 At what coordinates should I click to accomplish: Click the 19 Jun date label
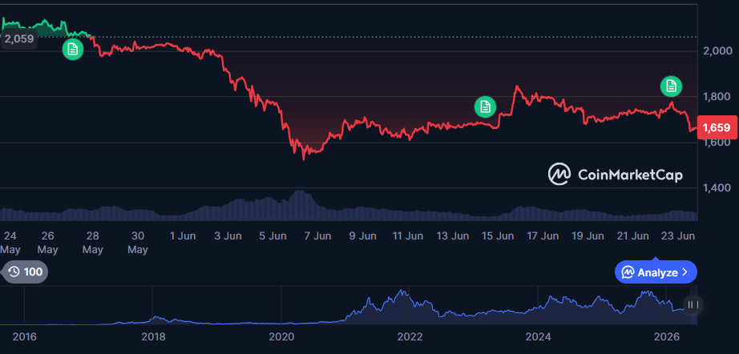pyautogui.click(x=588, y=236)
